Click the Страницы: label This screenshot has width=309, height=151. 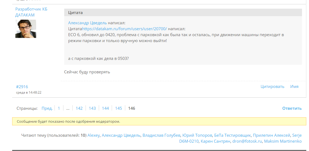[x=27, y=108]
